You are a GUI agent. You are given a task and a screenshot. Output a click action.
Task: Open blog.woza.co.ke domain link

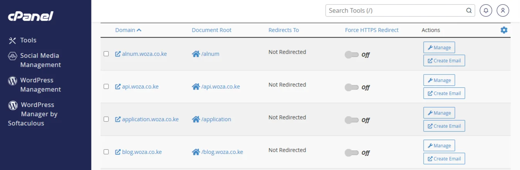tap(142, 152)
